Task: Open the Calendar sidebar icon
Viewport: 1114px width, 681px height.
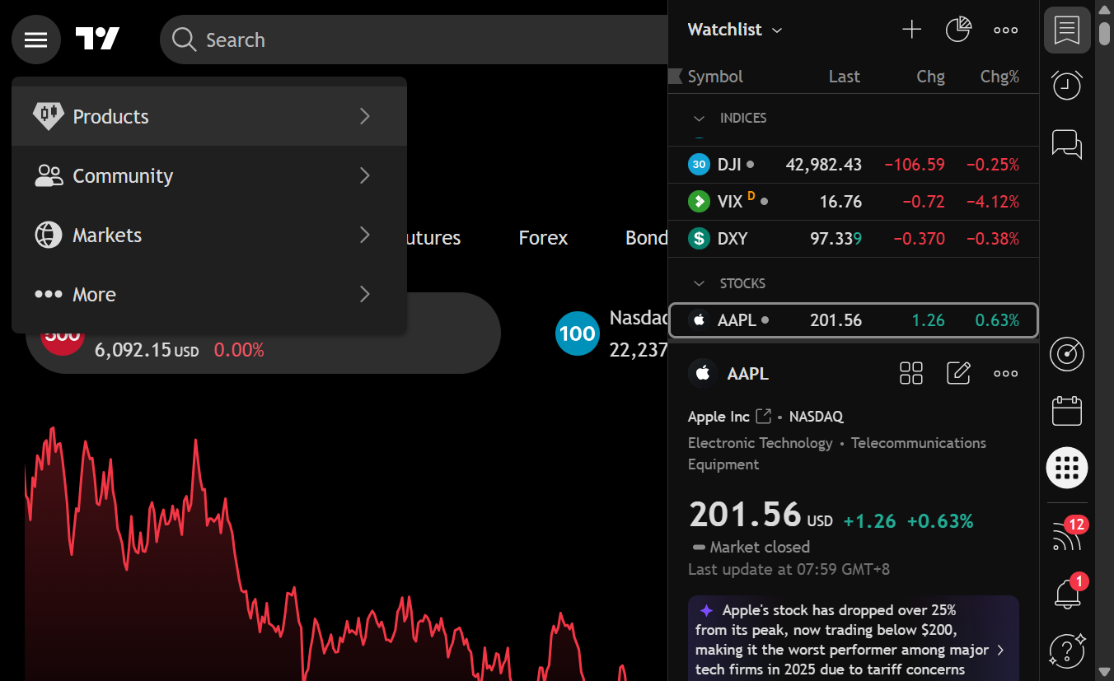Action: click(x=1067, y=410)
